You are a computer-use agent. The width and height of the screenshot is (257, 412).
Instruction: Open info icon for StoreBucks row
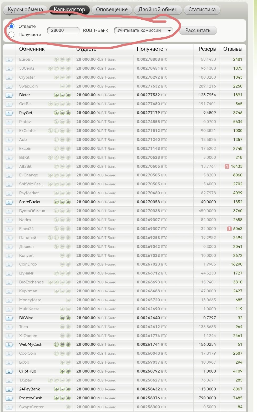(x=9, y=202)
